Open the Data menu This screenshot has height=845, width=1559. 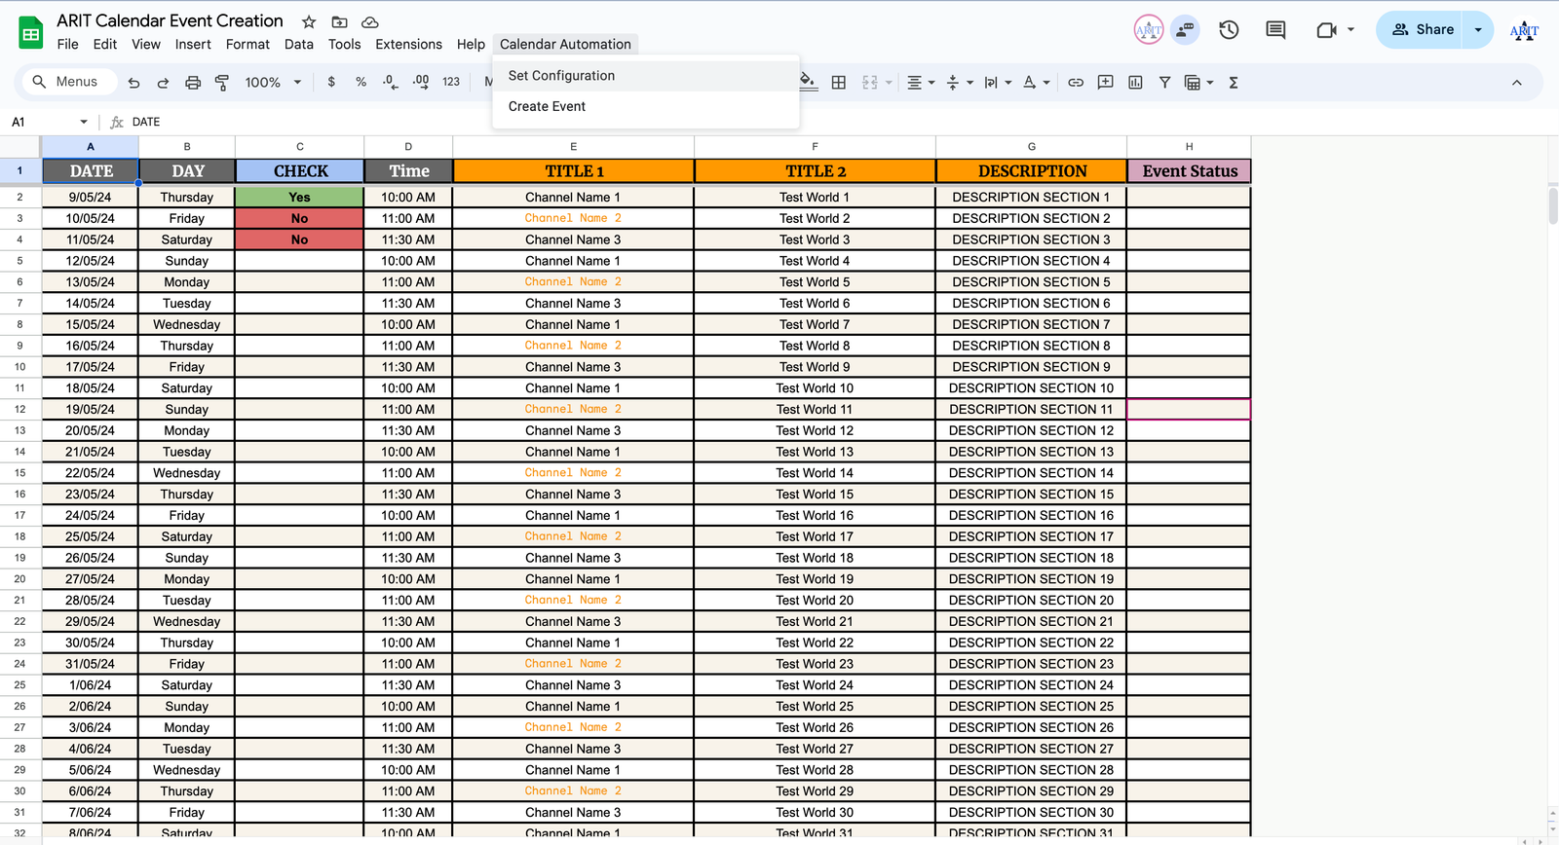299,44
